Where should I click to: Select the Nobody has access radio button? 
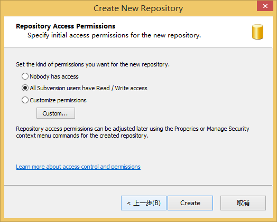[25, 76]
